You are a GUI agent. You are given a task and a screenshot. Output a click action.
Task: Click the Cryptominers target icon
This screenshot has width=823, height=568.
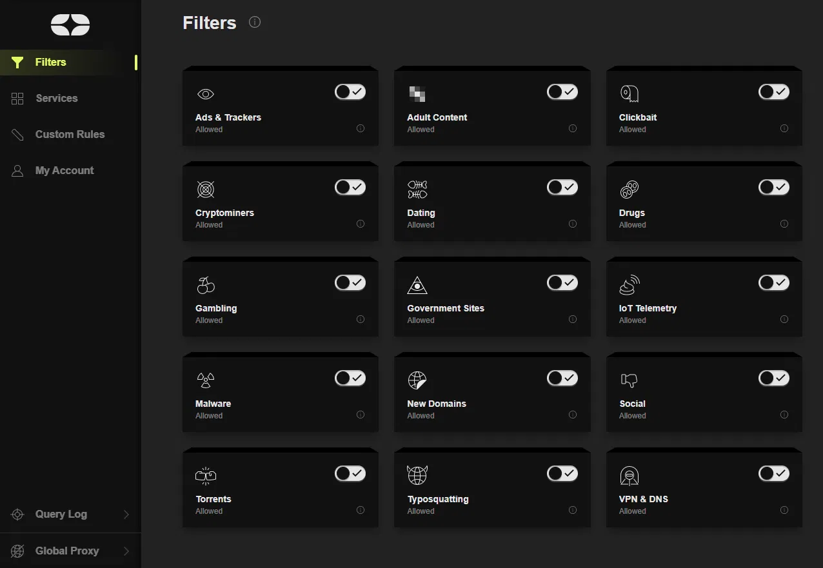205,190
